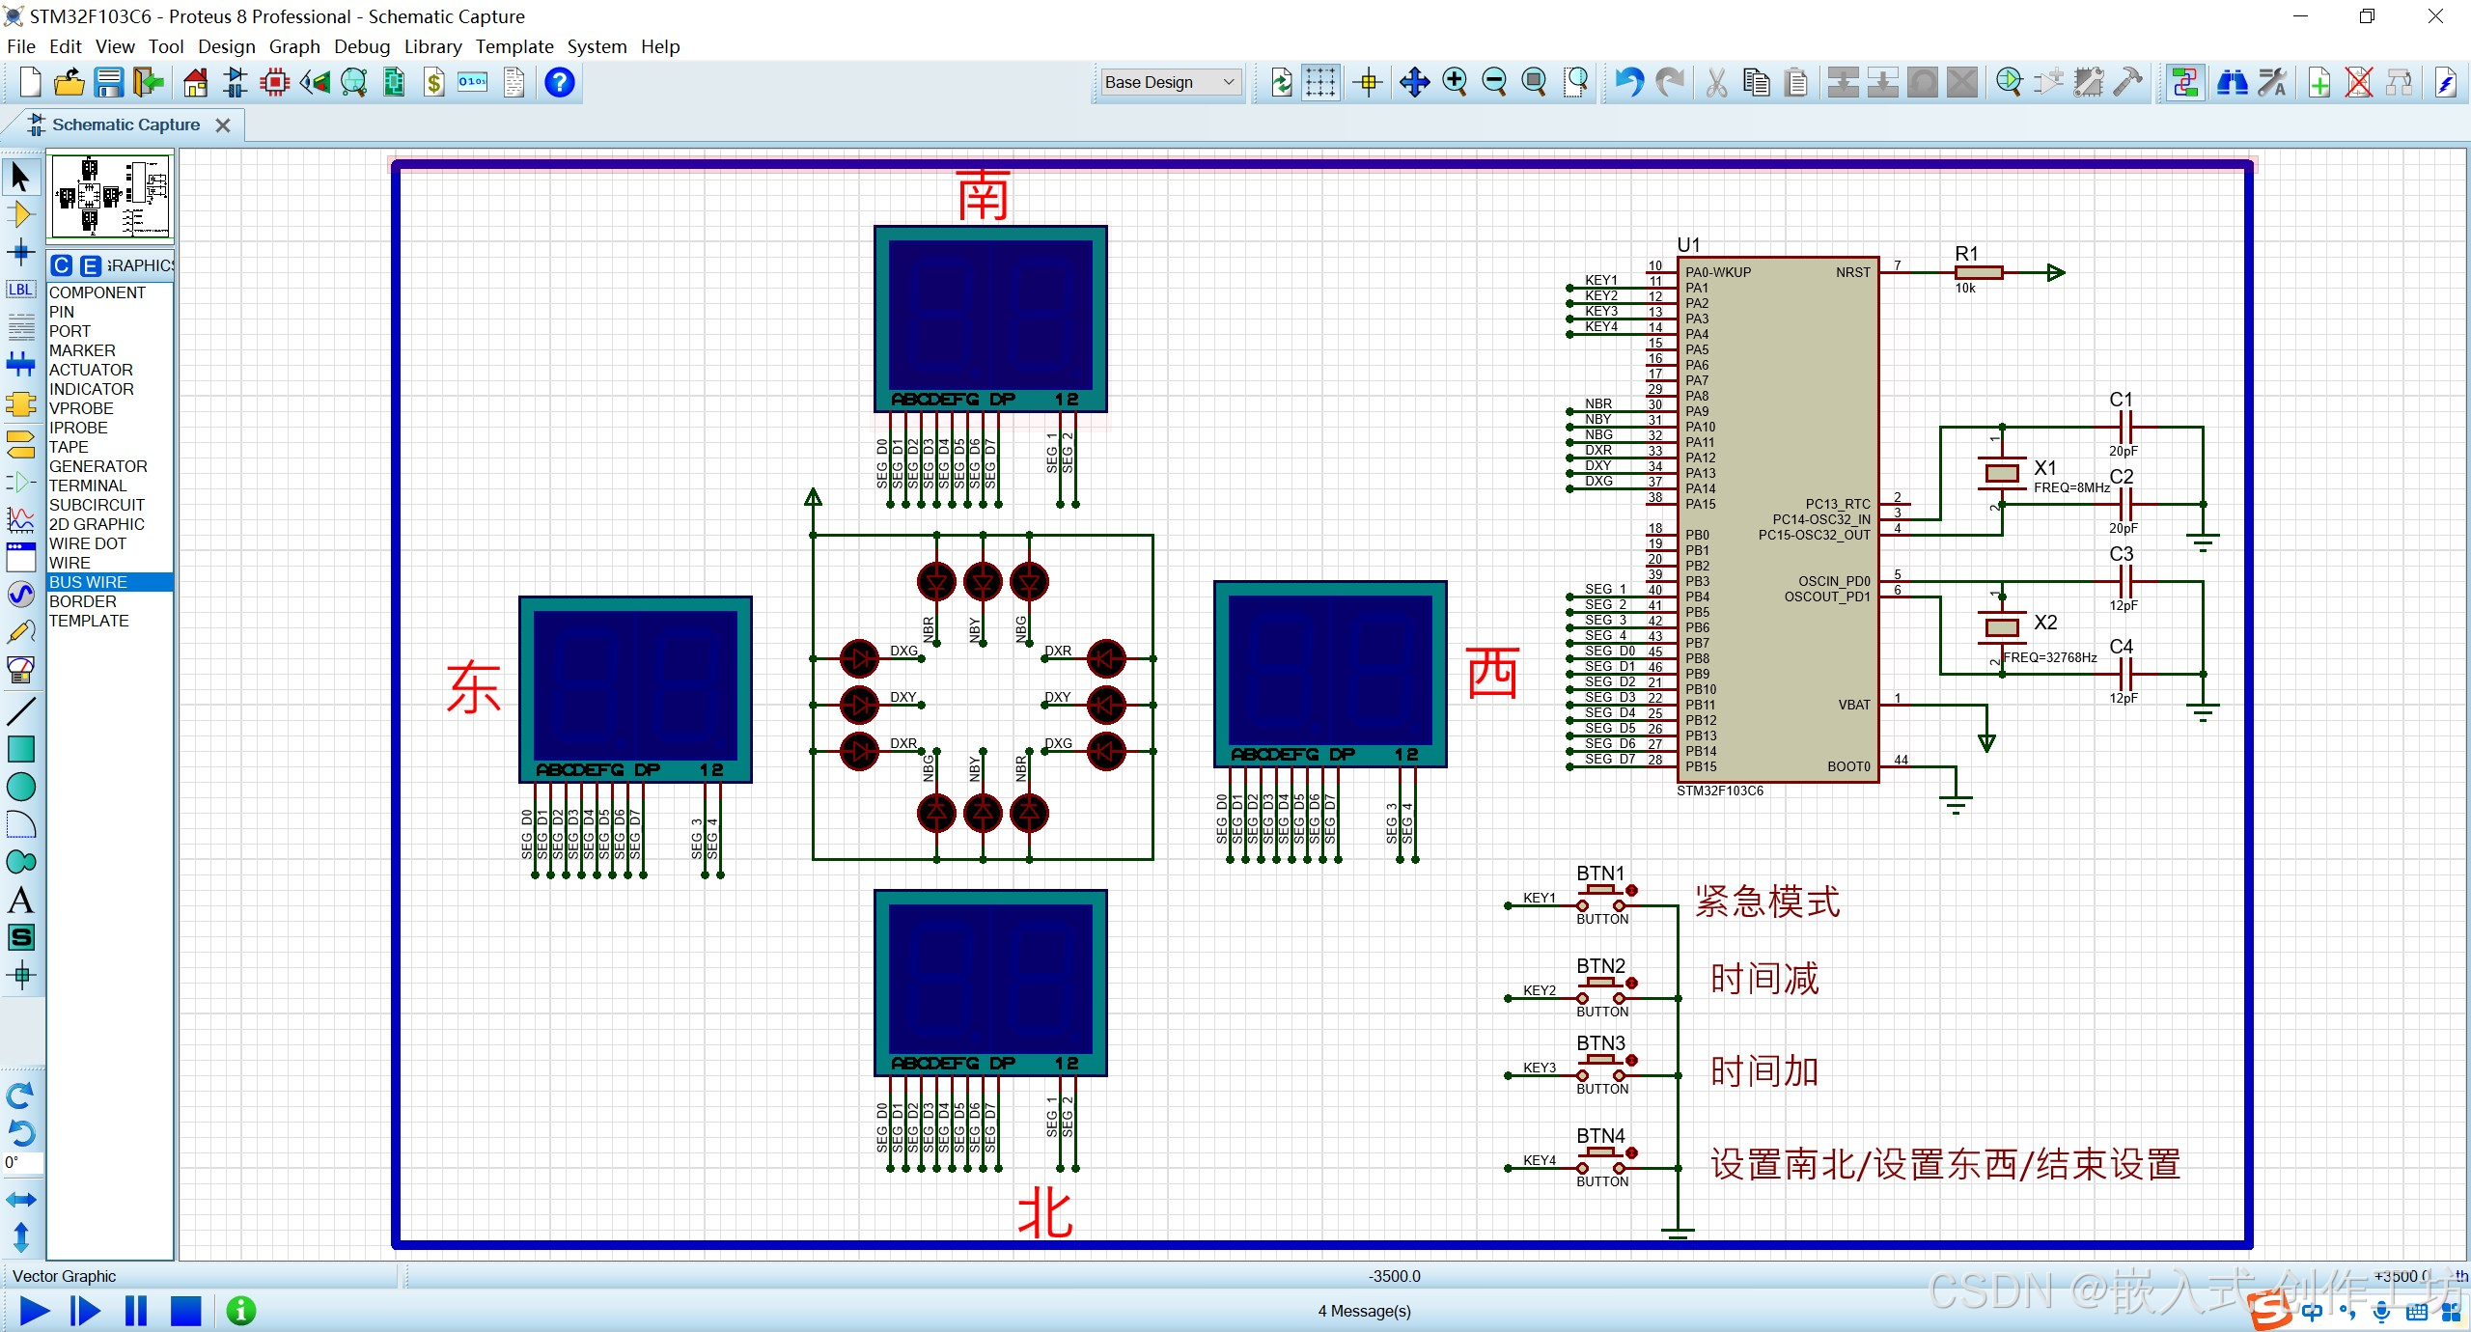Switch to the Schematic Capture tab
The image size is (2471, 1332).
coord(125,125)
